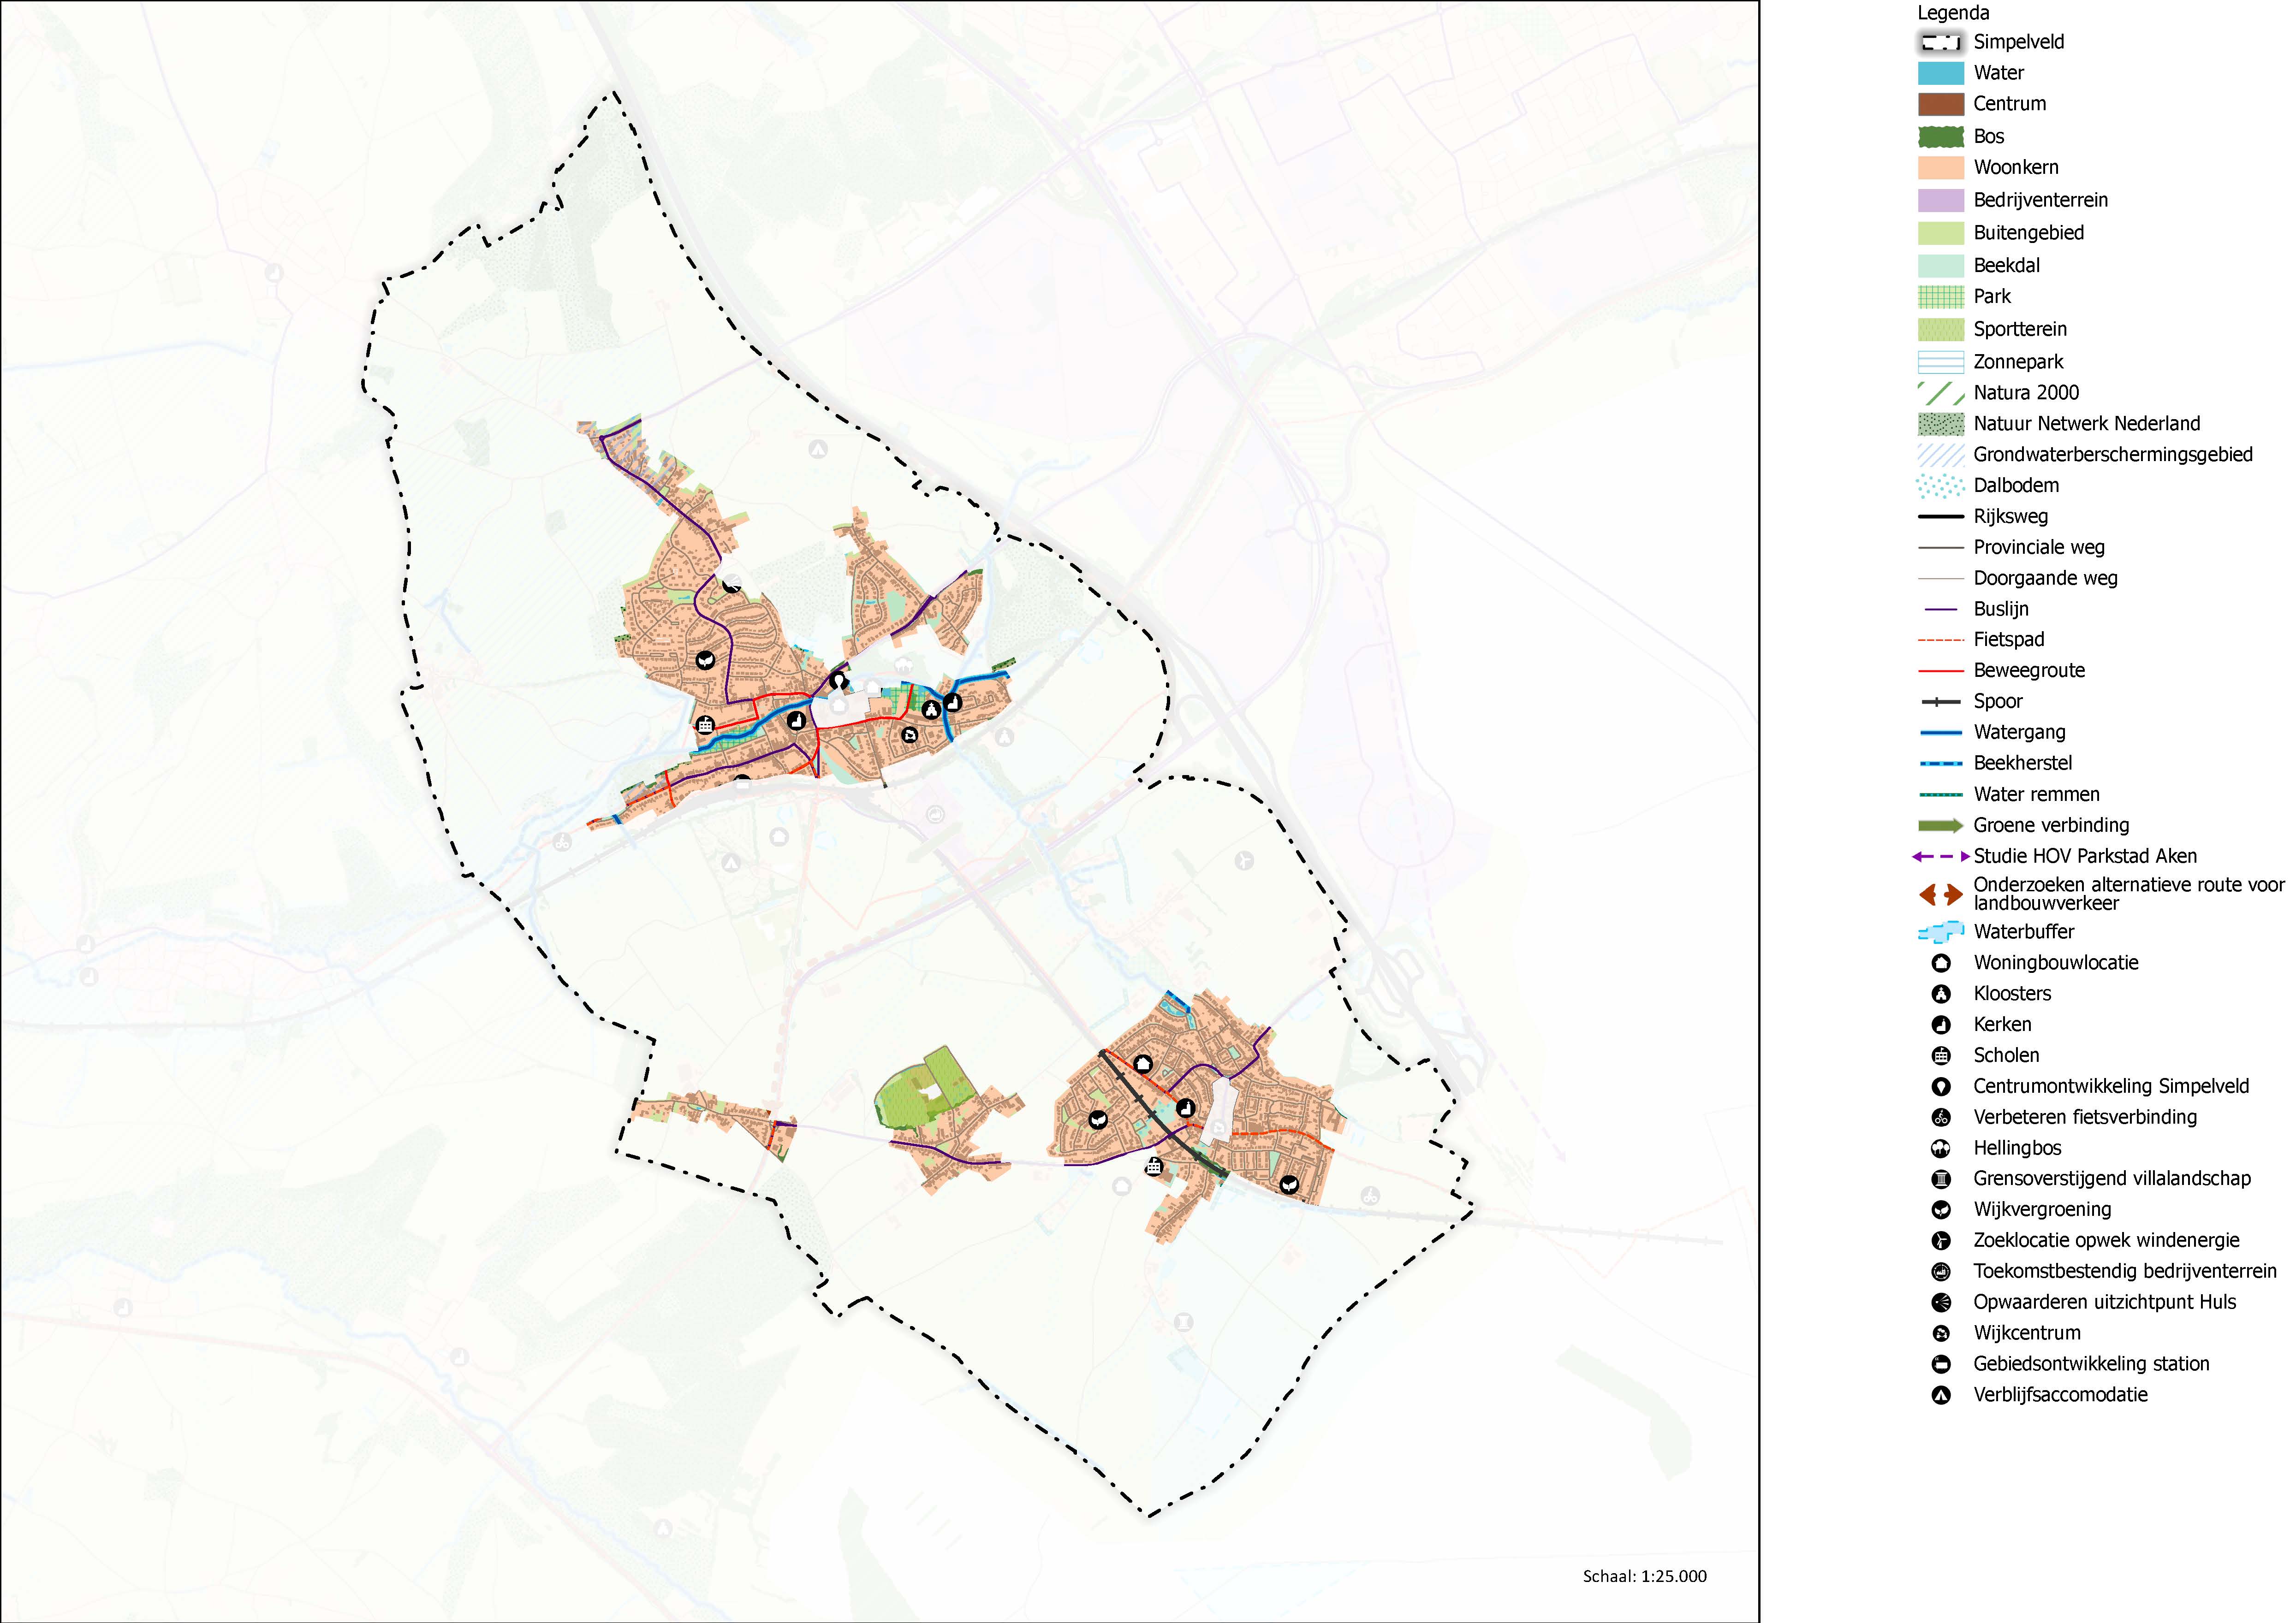Click the 'Waterbuffer' legend label

(x=2024, y=932)
